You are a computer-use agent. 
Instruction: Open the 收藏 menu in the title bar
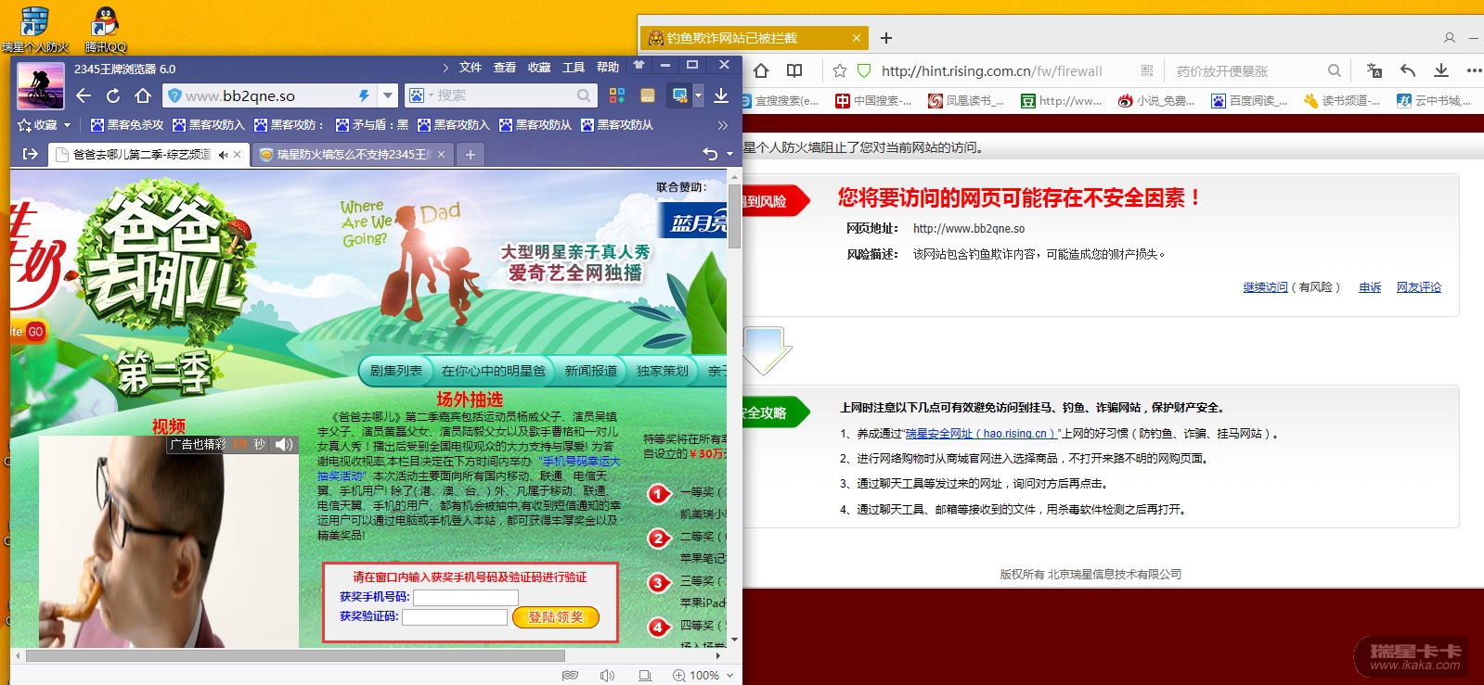pyautogui.click(x=539, y=68)
